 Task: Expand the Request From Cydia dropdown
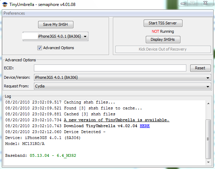tap(122, 86)
